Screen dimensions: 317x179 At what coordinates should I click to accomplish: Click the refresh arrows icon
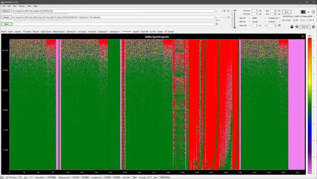tap(313, 27)
